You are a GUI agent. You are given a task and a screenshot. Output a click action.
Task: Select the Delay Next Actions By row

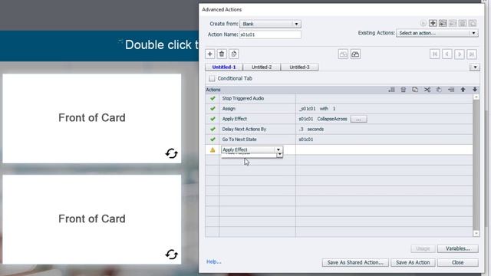339,129
